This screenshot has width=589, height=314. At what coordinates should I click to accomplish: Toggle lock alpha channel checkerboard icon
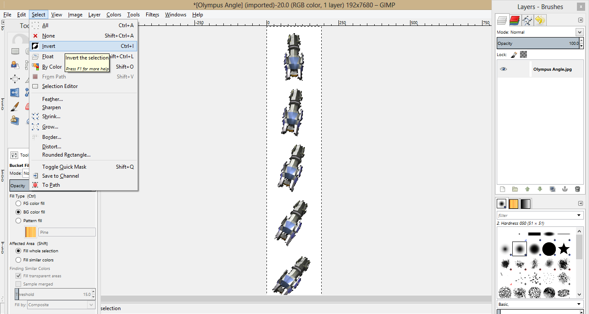tap(523, 54)
